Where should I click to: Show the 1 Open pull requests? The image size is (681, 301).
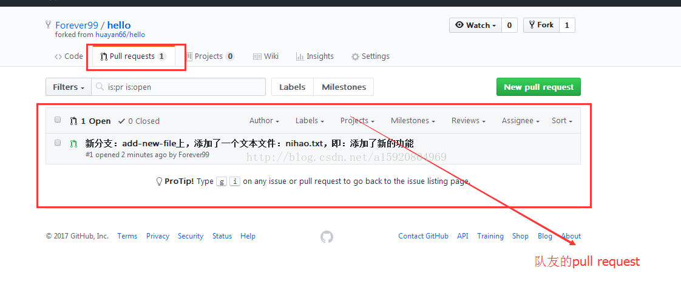coord(91,121)
